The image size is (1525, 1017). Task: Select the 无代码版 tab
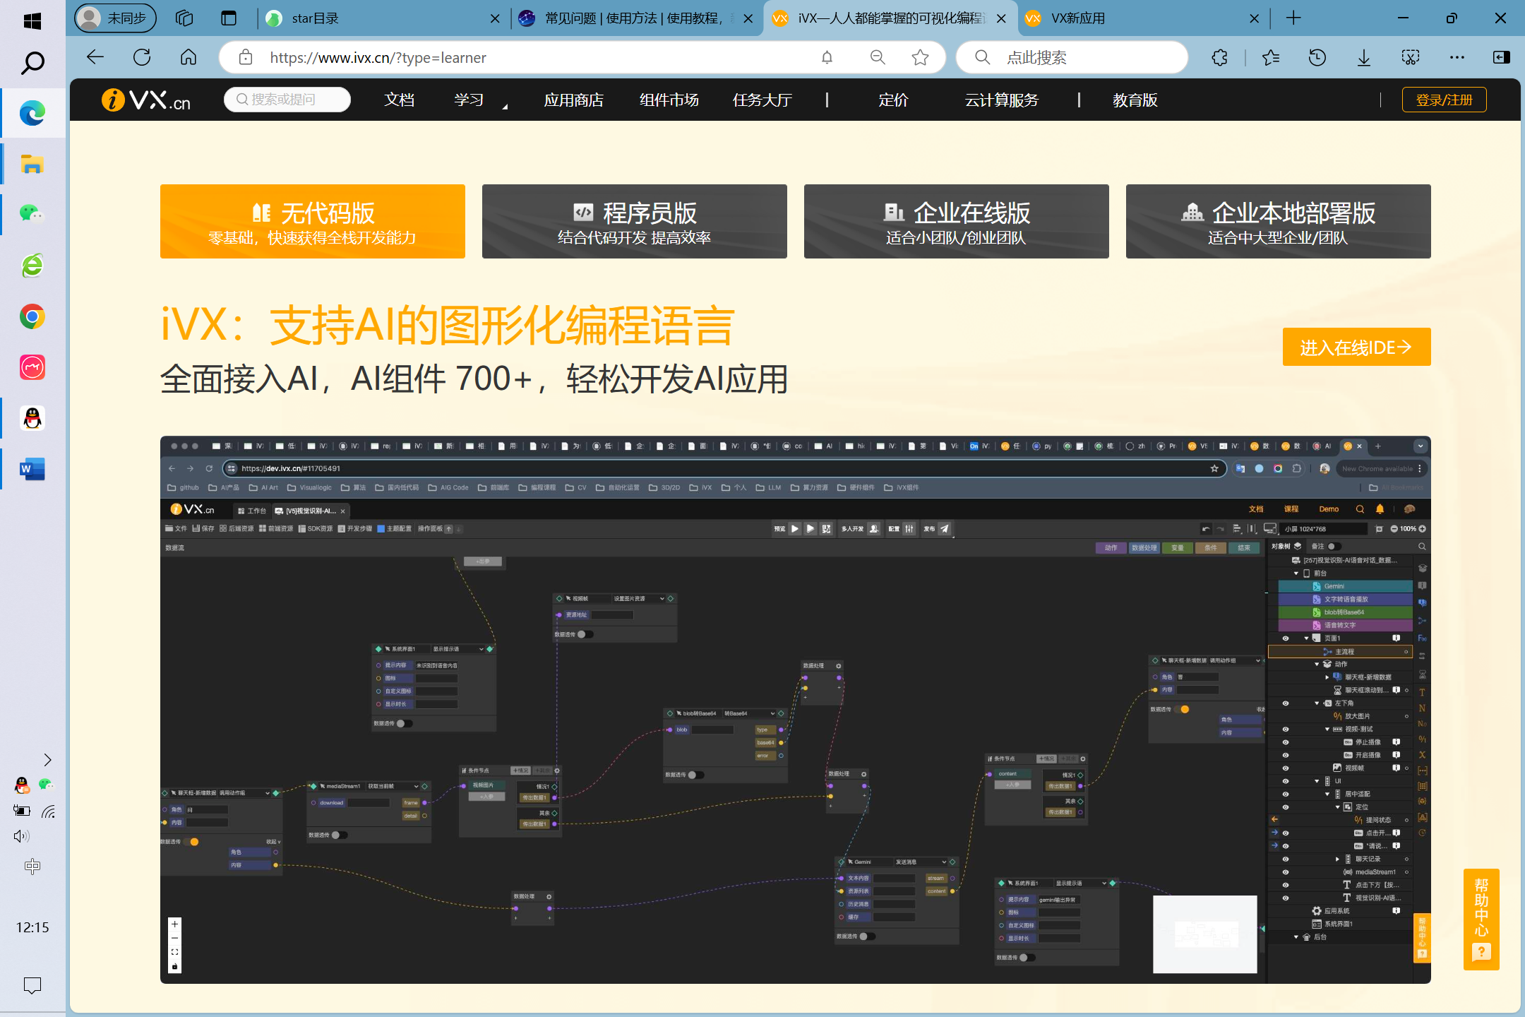tap(312, 221)
